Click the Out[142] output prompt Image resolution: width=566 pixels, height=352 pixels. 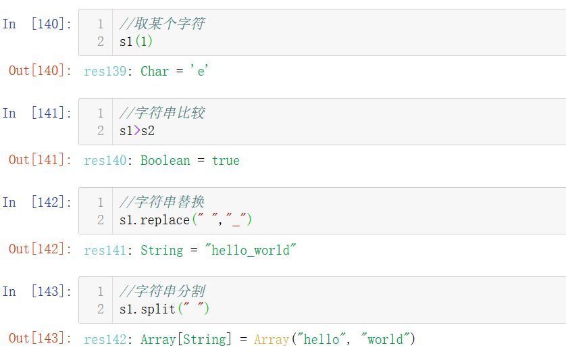39,249
